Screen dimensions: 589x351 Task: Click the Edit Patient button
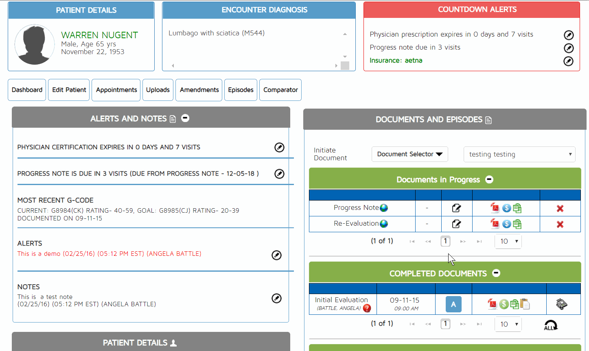point(69,90)
